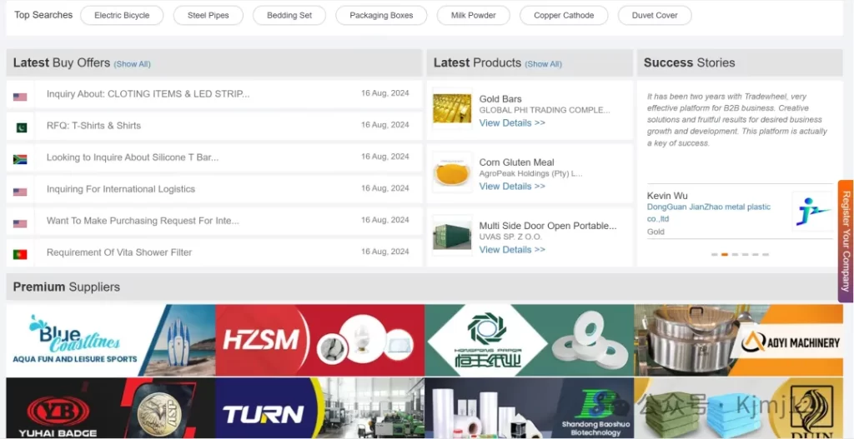This screenshot has height=439, width=854.
Task: Click the Steel Pipes search pill
Action: click(x=208, y=15)
